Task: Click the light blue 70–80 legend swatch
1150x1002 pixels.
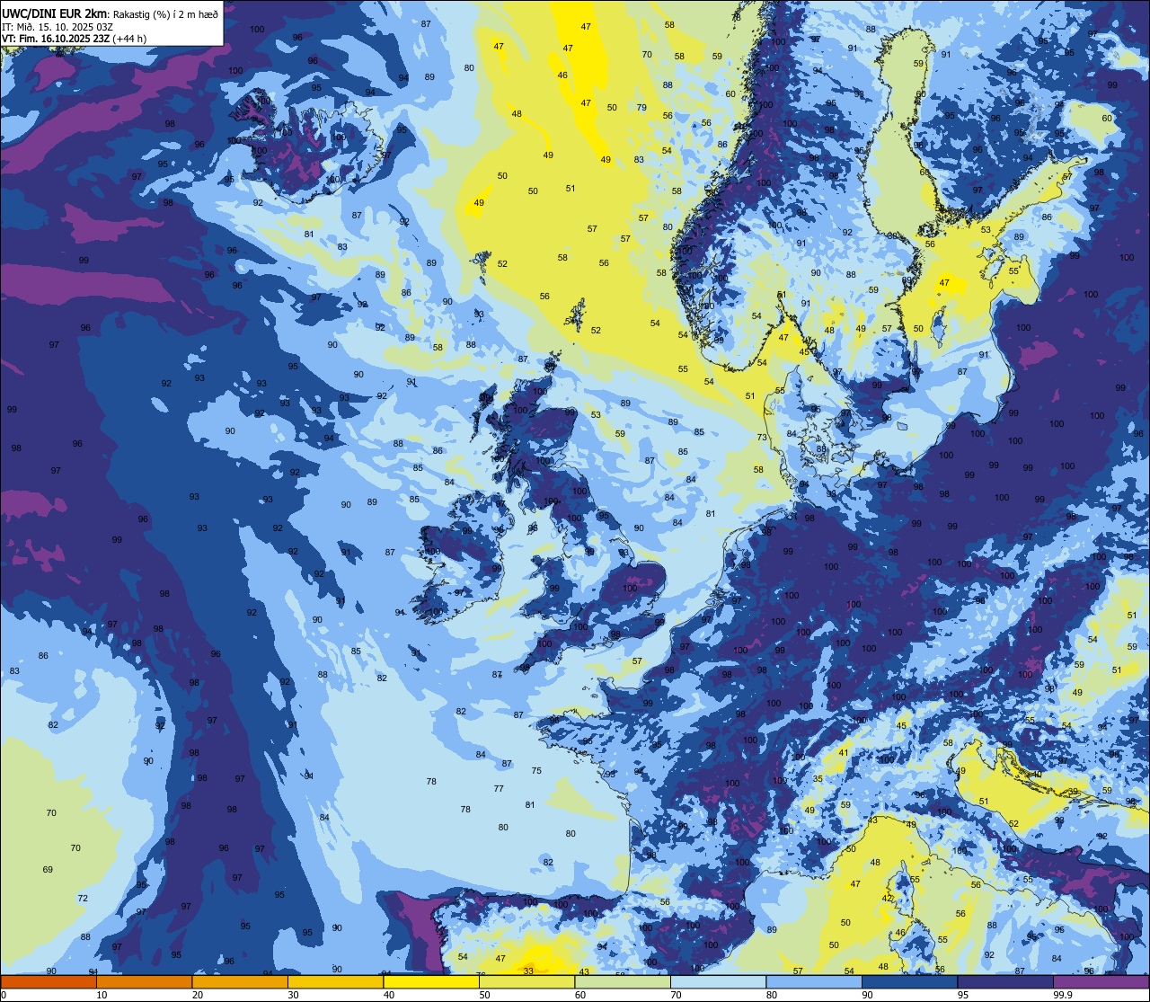Action: point(718,981)
